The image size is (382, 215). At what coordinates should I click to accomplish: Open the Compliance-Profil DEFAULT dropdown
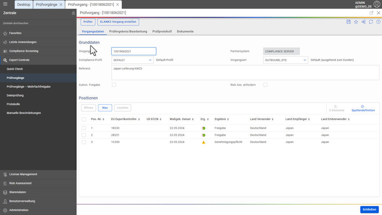pyautogui.click(x=133, y=60)
